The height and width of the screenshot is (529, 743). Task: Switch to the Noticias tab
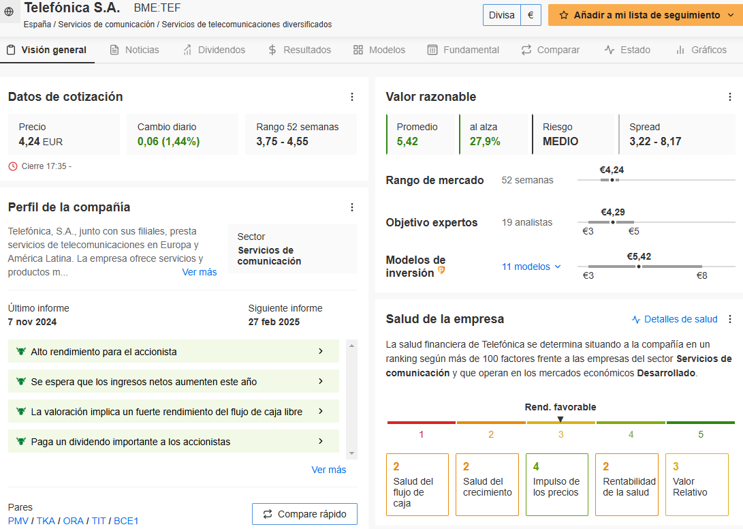tap(135, 50)
